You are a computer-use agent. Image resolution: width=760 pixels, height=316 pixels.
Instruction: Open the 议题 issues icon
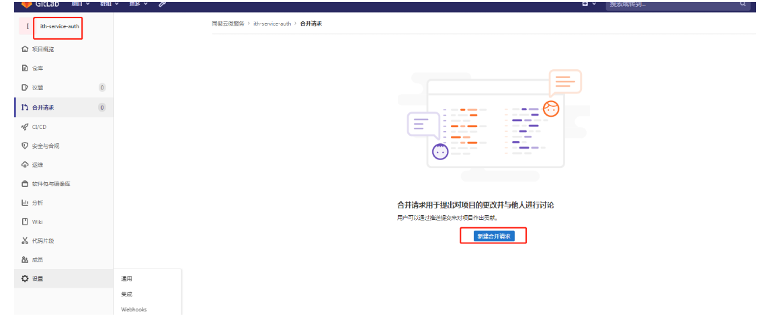25,87
